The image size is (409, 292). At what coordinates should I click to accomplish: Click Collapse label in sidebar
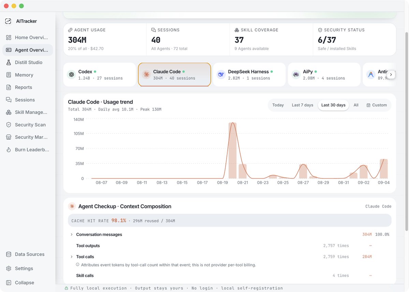pyautogui.click(x=25, y=282)
